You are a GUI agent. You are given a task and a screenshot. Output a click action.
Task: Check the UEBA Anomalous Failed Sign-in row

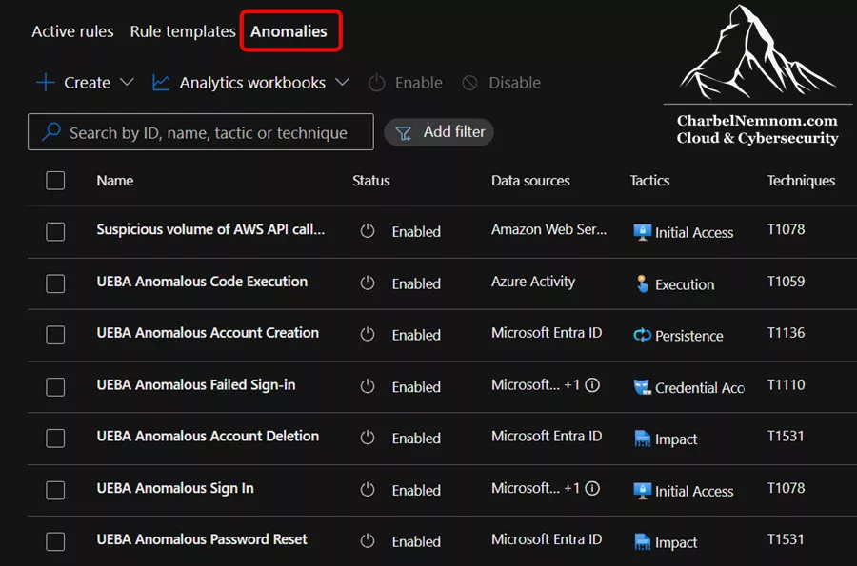(x=55, y=386)
